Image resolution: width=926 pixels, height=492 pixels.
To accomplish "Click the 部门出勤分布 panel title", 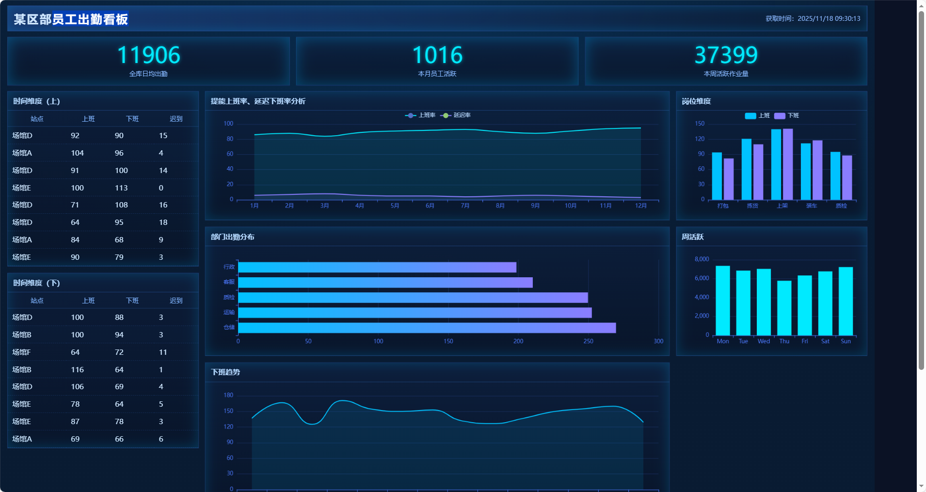I will [x=233, y=237].
